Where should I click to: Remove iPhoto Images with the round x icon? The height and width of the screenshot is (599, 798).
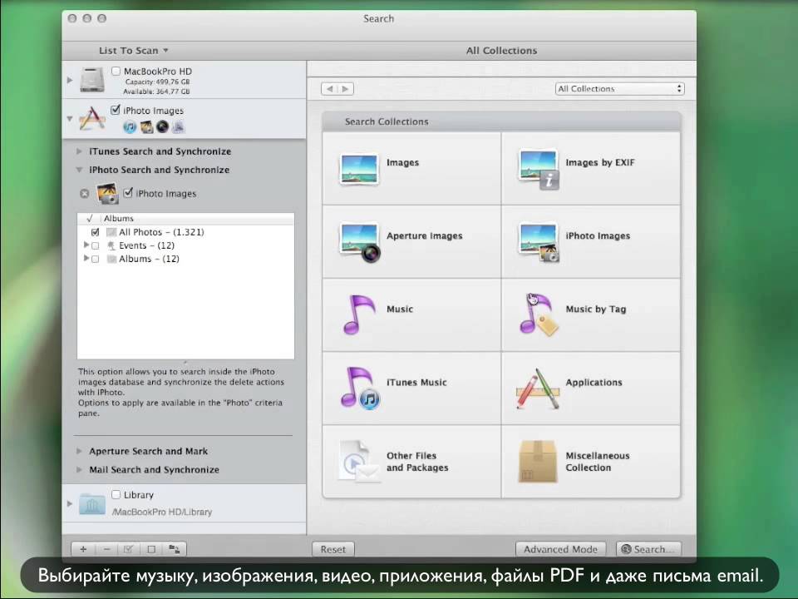[85, 194]
